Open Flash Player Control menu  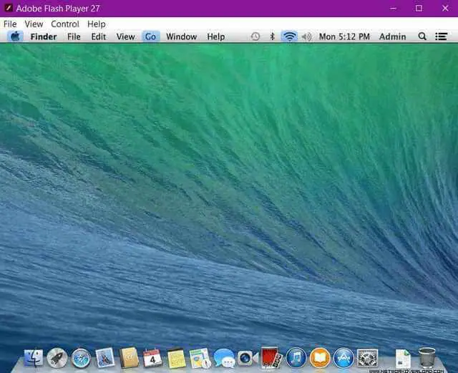click(65, 24)
